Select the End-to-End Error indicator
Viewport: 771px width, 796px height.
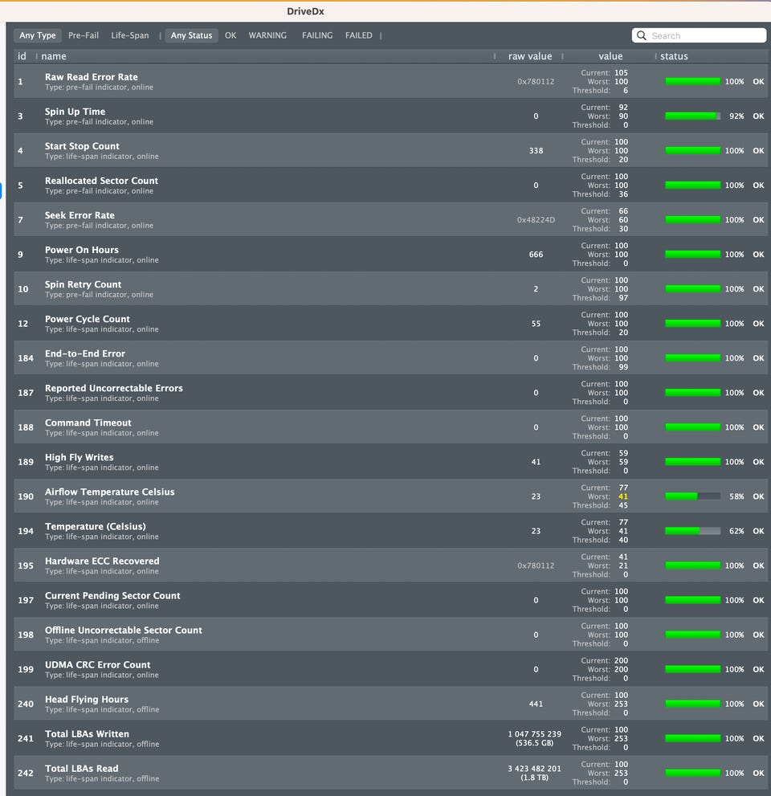[x=390, y=358]
